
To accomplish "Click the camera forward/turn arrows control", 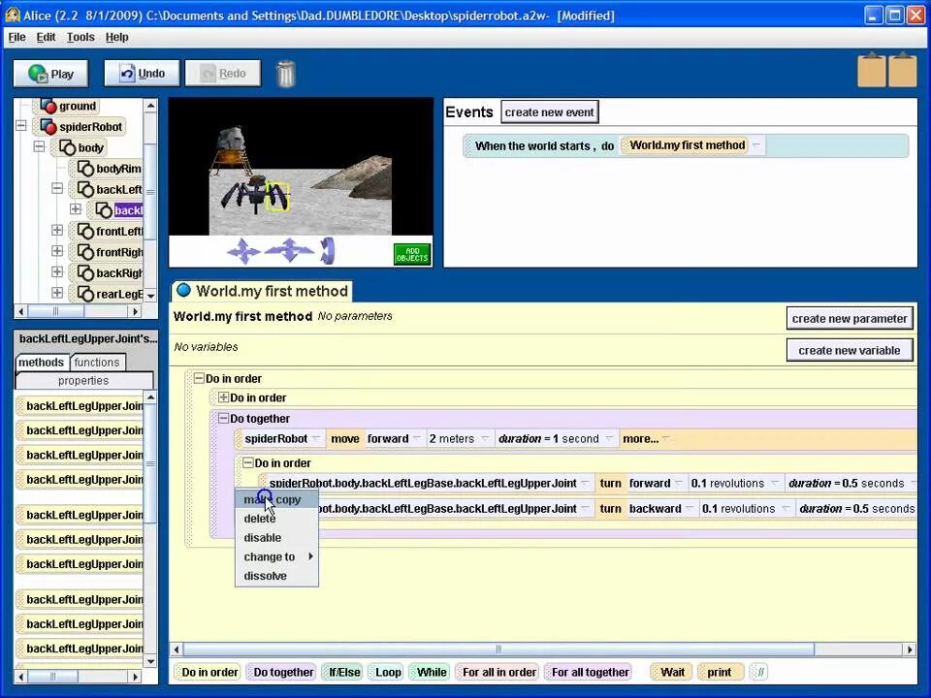I will pos(289,250).
